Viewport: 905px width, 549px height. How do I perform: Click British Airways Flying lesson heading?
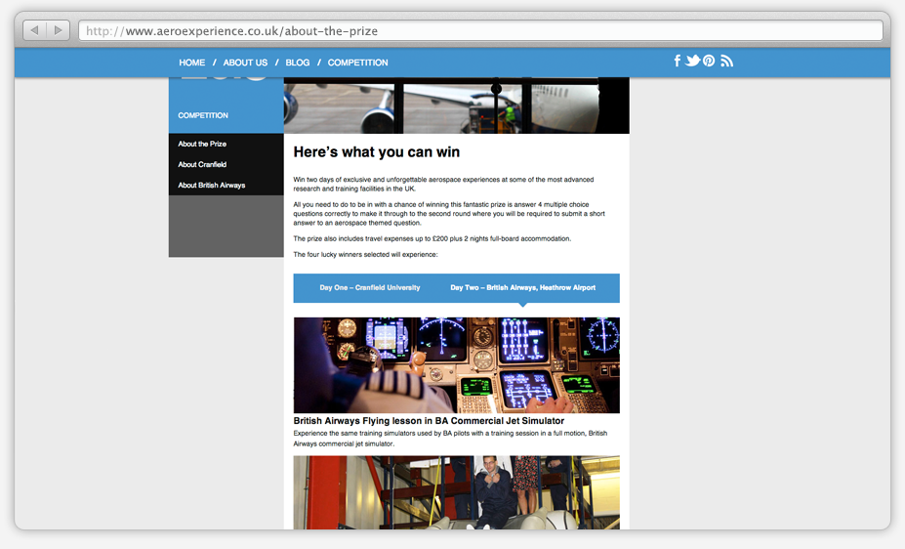pos(429,421)
